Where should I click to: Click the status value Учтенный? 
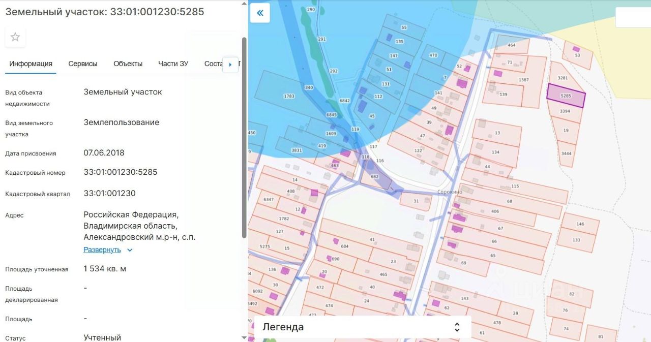point(102,337)
